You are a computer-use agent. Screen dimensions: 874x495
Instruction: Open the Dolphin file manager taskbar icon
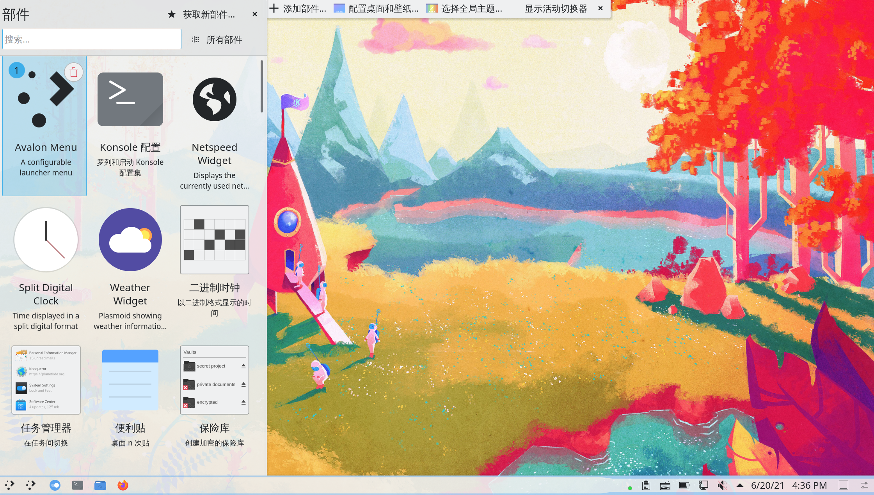[x=100, y=485]
